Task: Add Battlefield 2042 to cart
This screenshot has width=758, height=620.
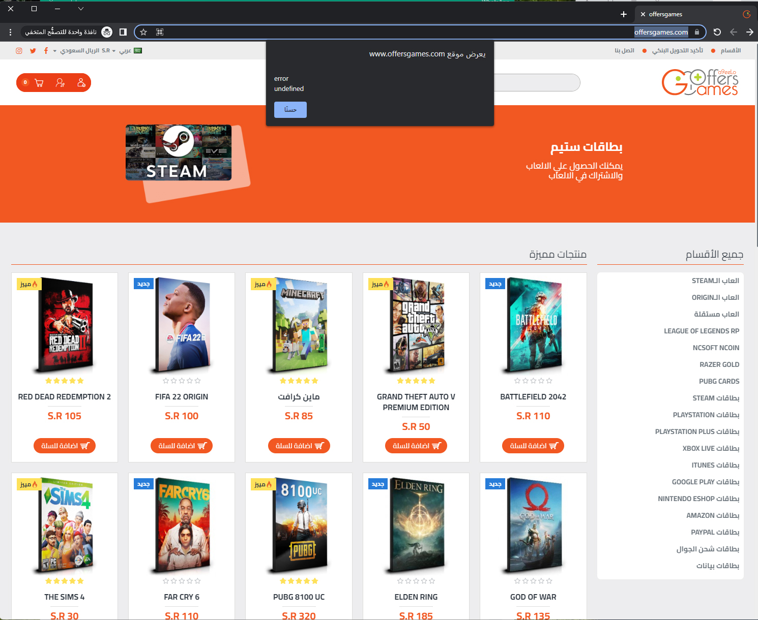Action: (533, 446)
